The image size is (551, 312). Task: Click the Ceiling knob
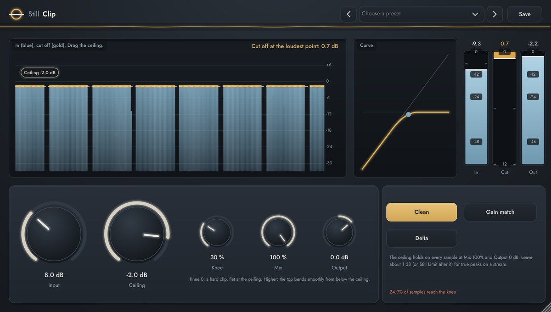coord(137,234)
